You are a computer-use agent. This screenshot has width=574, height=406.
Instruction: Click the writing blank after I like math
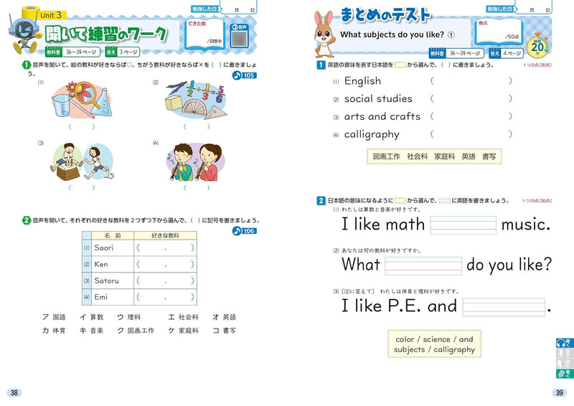(463, 225)
